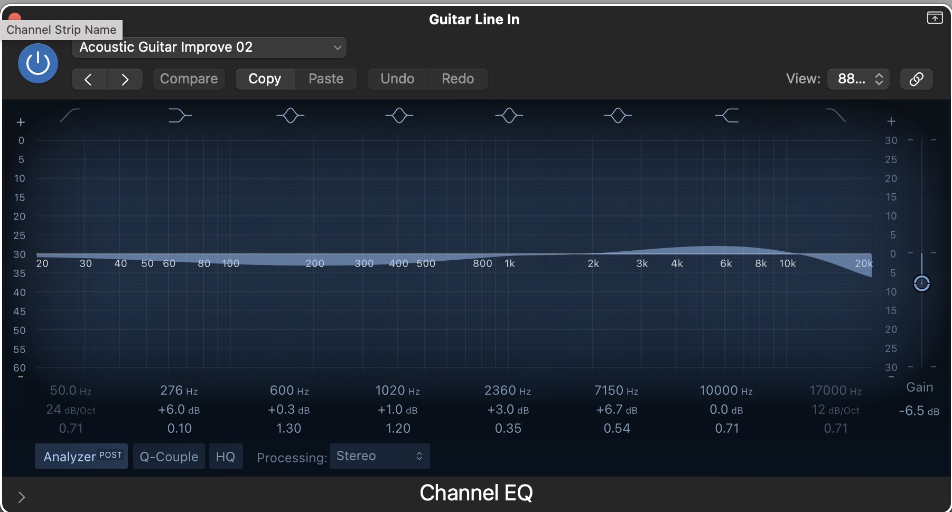
Task: Toggle the Analyzer POST button
Action: point(81,456)
